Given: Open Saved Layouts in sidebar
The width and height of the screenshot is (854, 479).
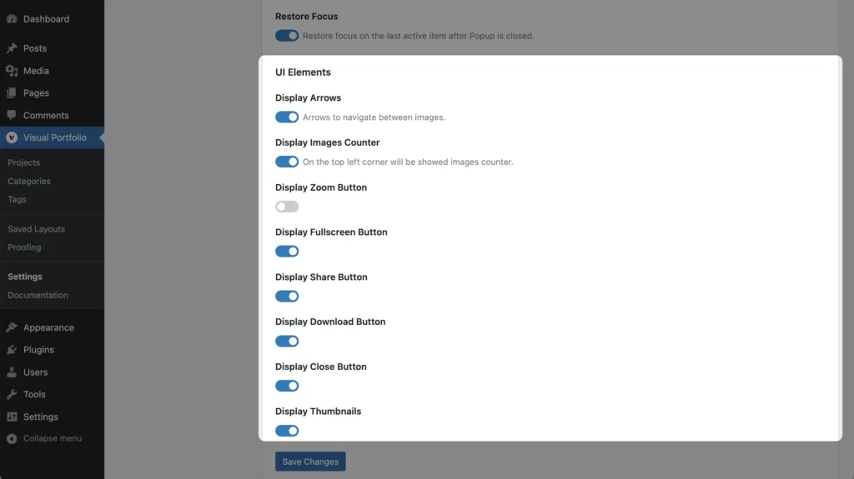Looking at the screenshot, I should [37, 229].
